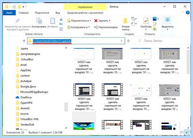
Task: Open the Свойства dropdown arrow
Action: pyautogui.click(x=146, y=29)
